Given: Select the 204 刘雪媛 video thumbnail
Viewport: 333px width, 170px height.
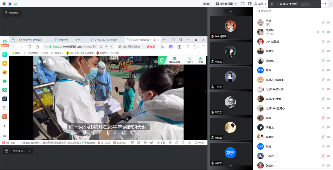Looking at the screenshot, I should 230,27.
